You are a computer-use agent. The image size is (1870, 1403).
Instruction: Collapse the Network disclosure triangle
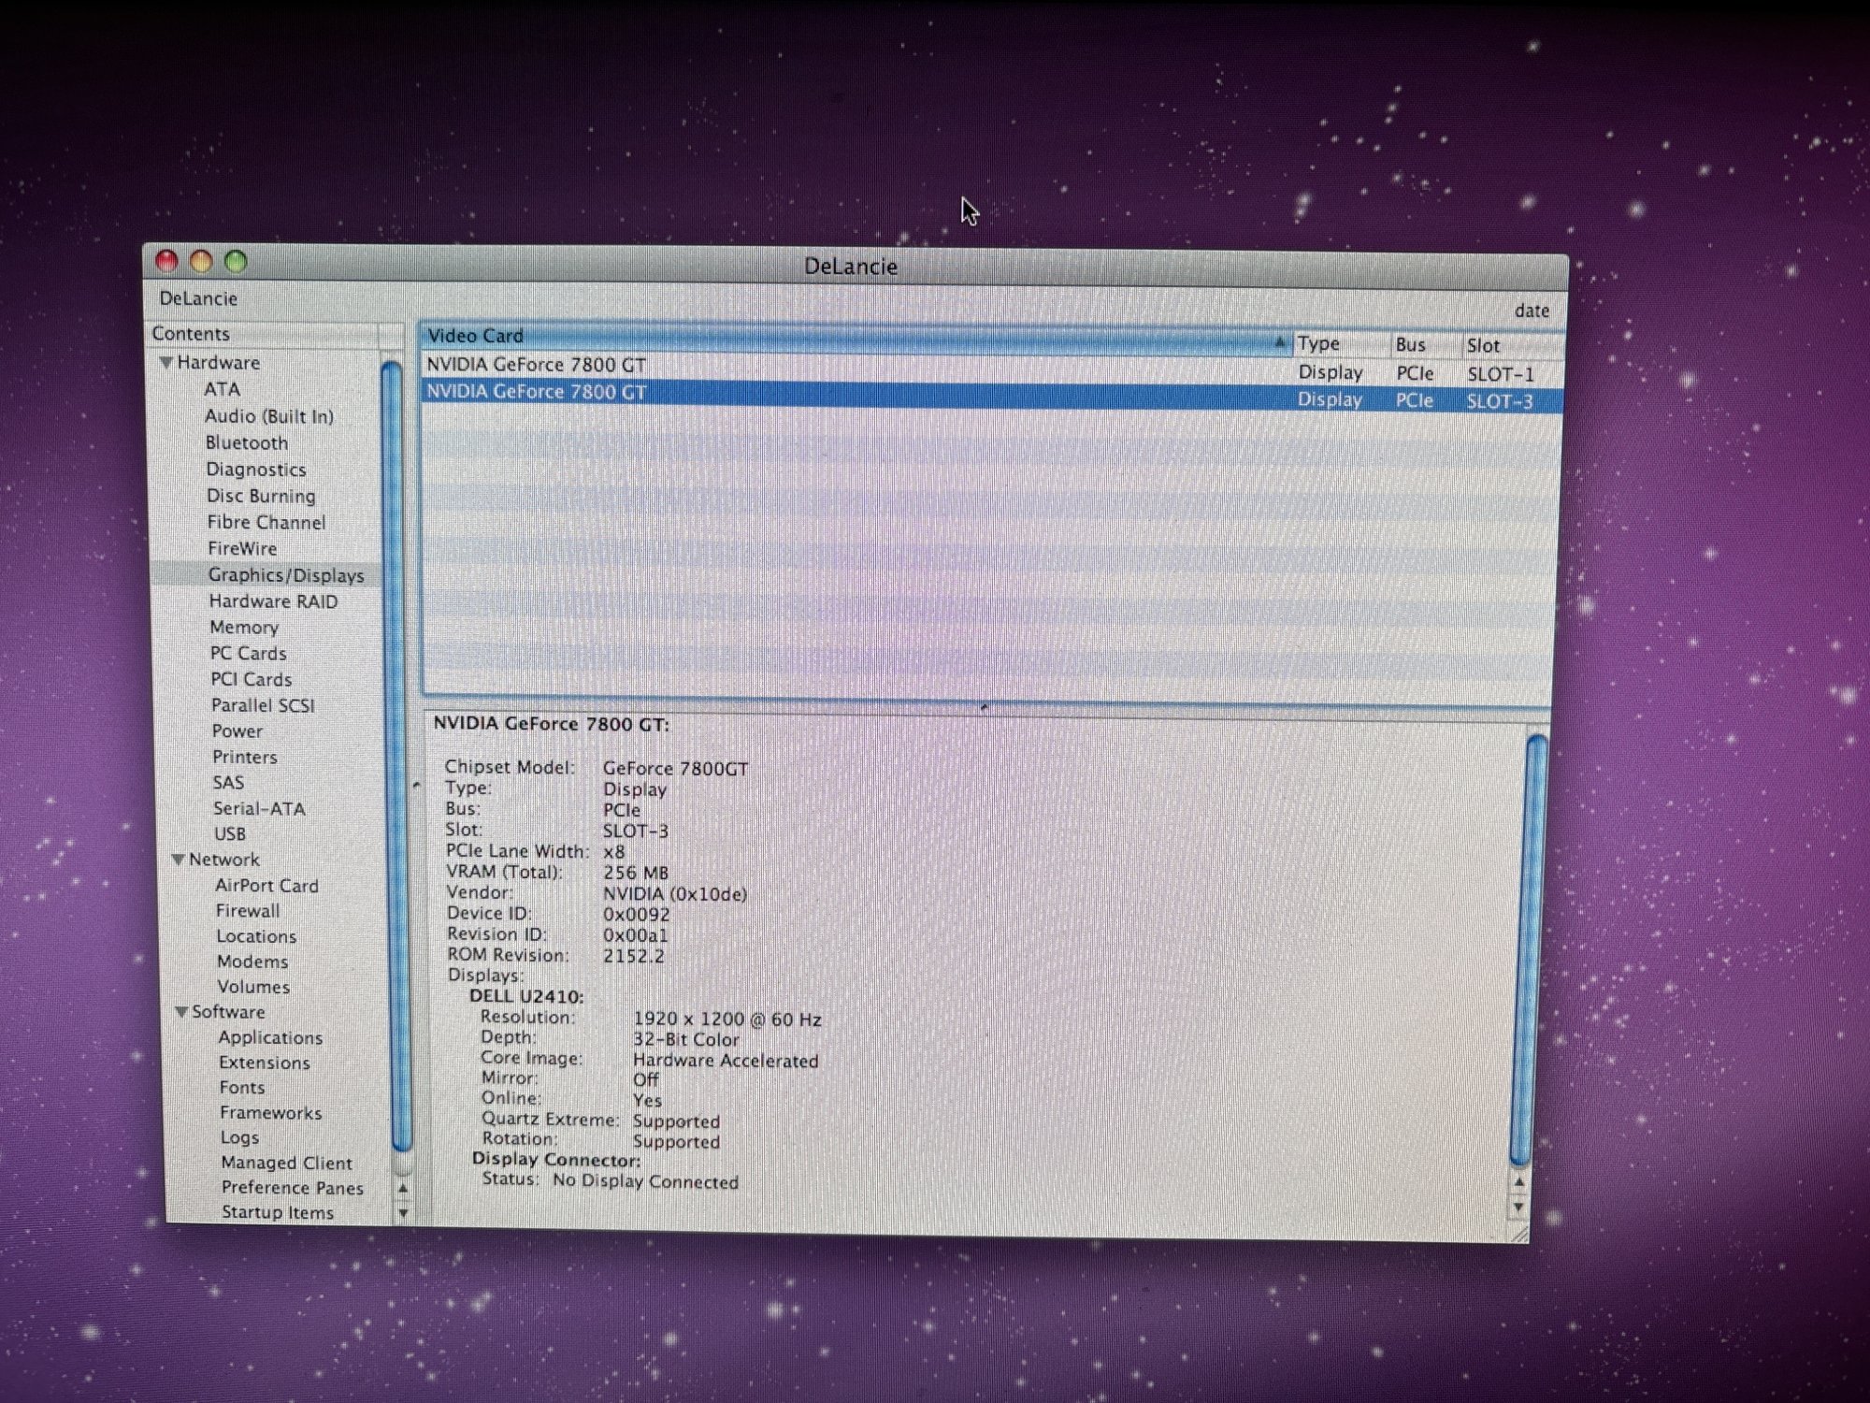coord(178,860)
